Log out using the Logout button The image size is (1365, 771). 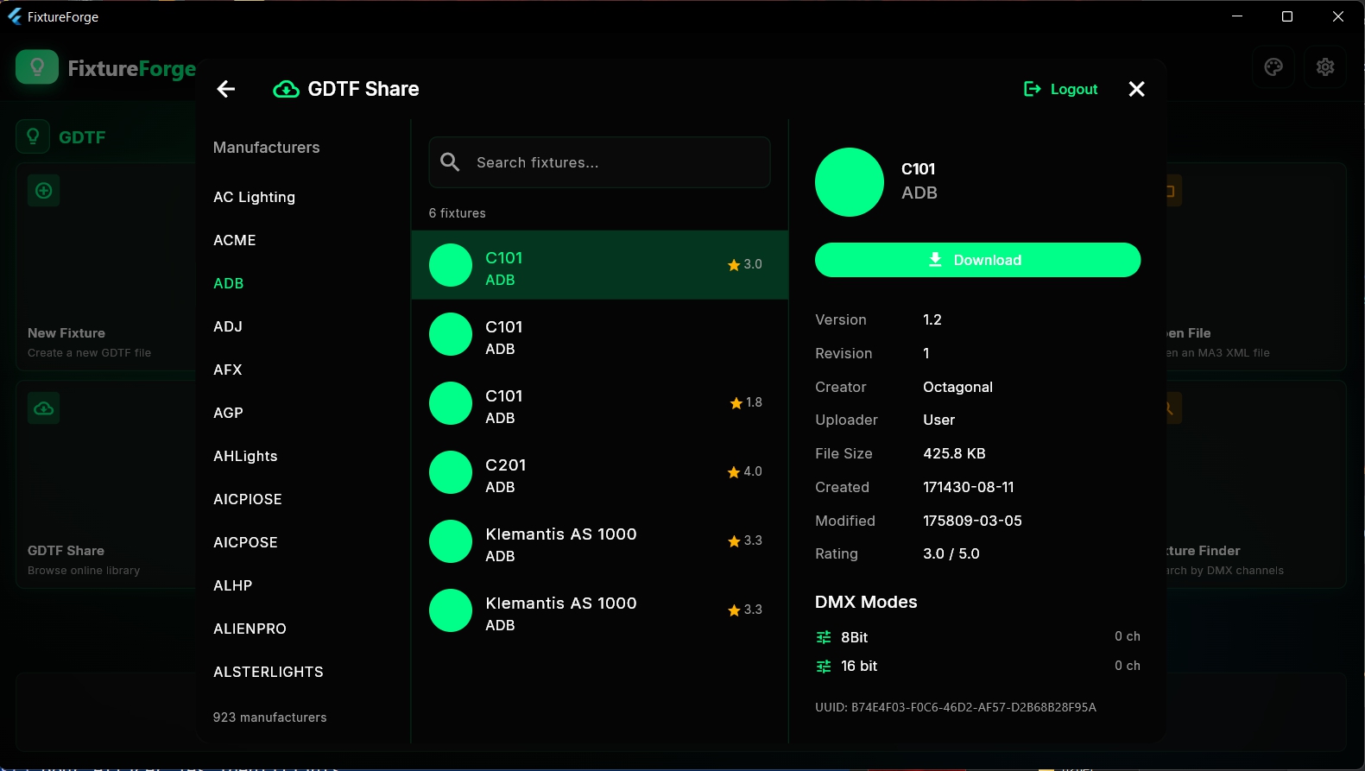[x=1060, y=89]
